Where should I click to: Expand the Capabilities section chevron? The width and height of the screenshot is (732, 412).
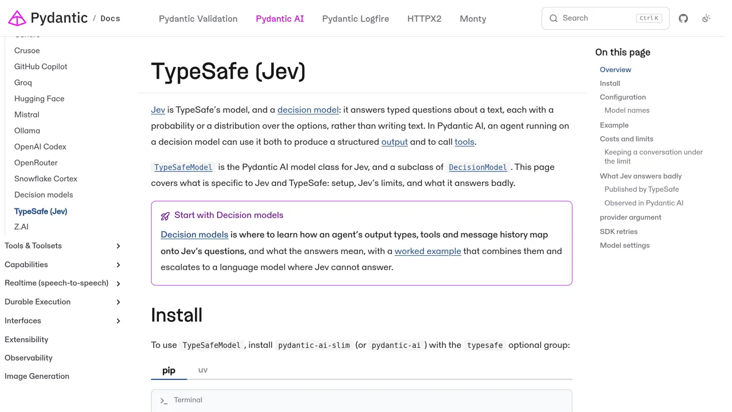pos(118,265)
